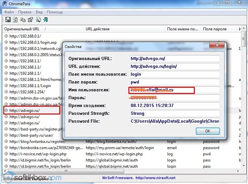Click the i-novice.net/wp-login.php action URL cell
The image size is (248, 184).
tap(114, 154)
